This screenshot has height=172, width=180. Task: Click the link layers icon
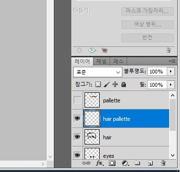[86, 163]
